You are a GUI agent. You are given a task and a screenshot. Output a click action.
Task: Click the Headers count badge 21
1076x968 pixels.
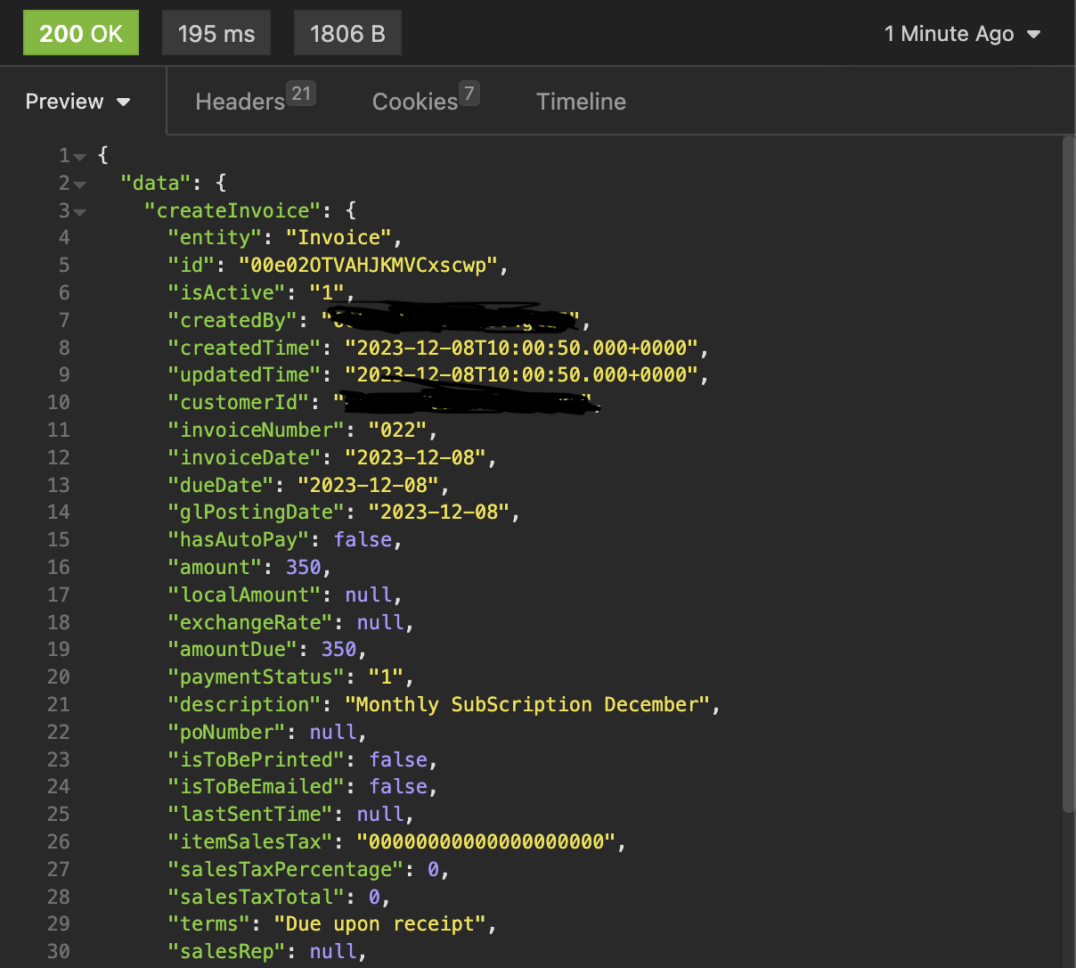[301, 93]
